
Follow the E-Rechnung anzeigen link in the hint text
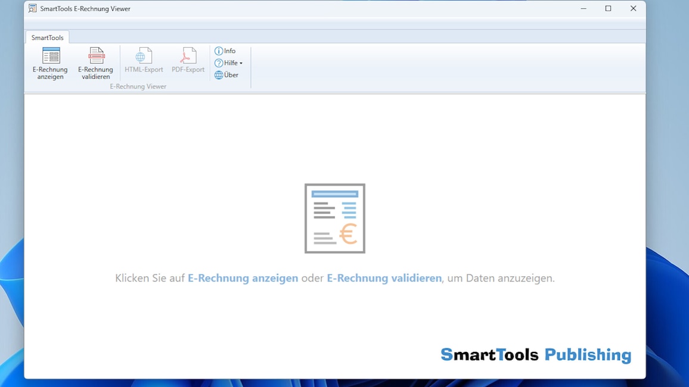click(x=243, y=277)
